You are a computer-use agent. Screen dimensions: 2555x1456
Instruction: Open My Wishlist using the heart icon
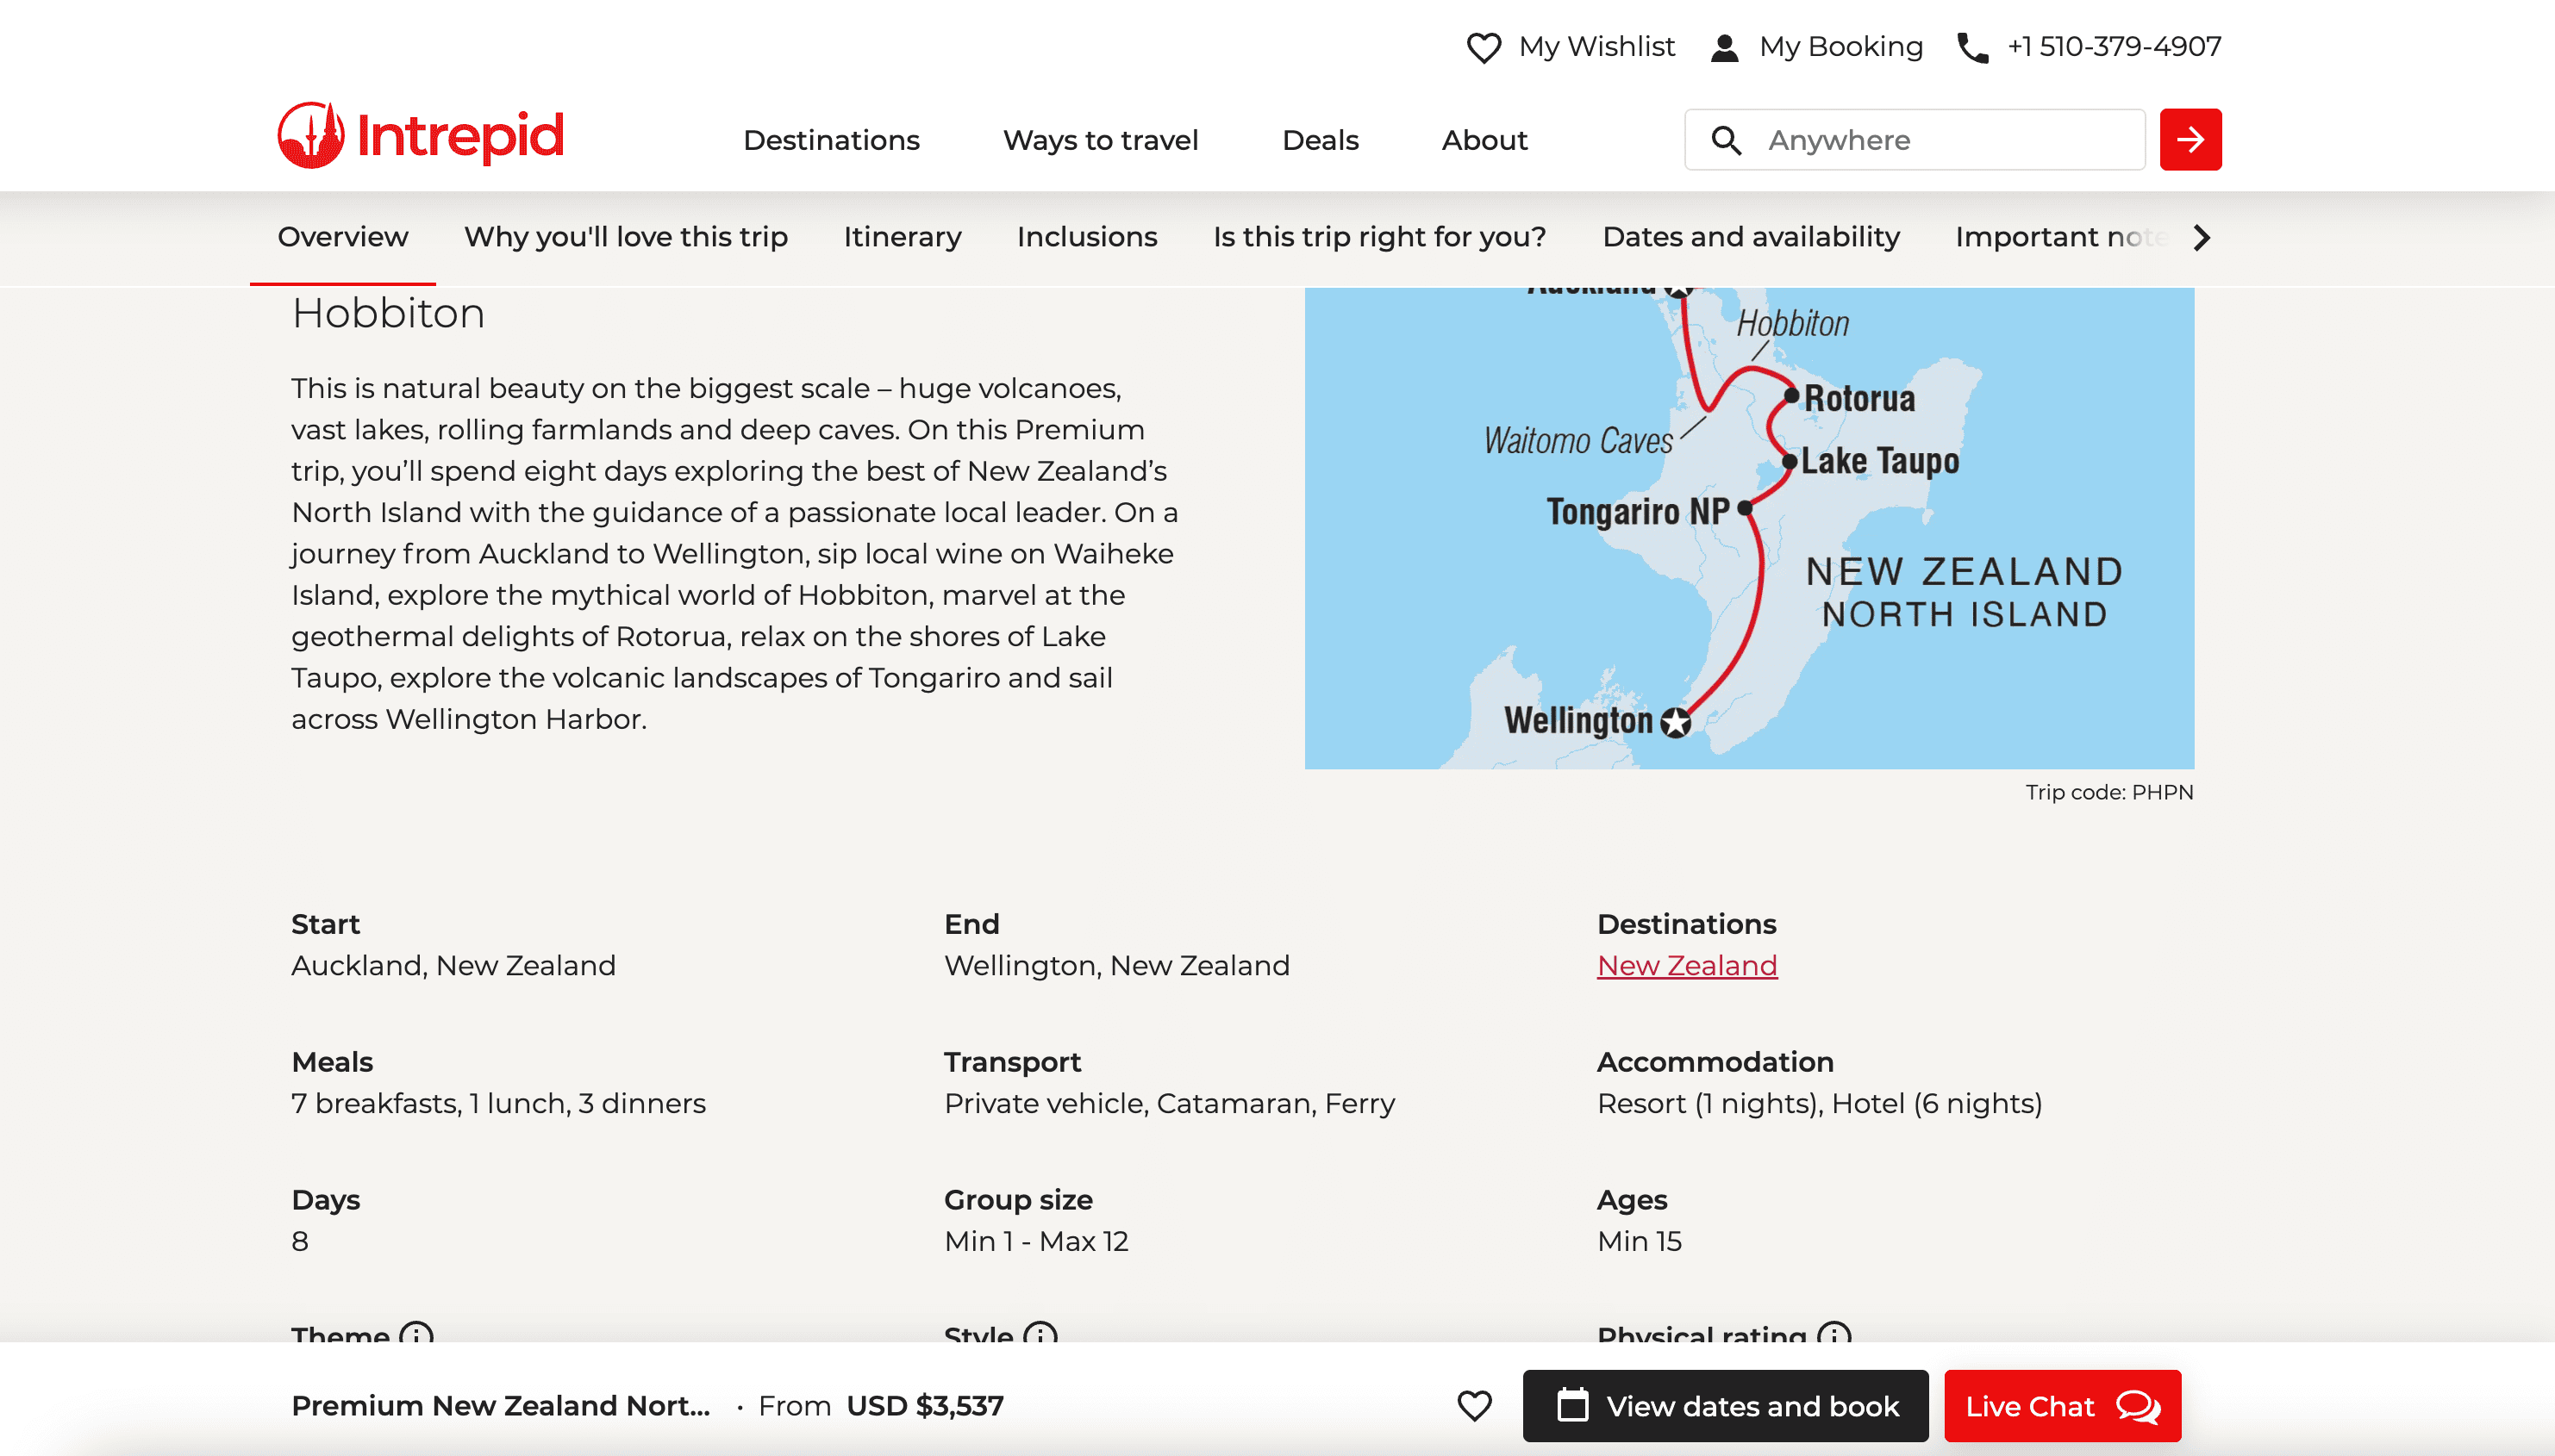pos(1484,46)
